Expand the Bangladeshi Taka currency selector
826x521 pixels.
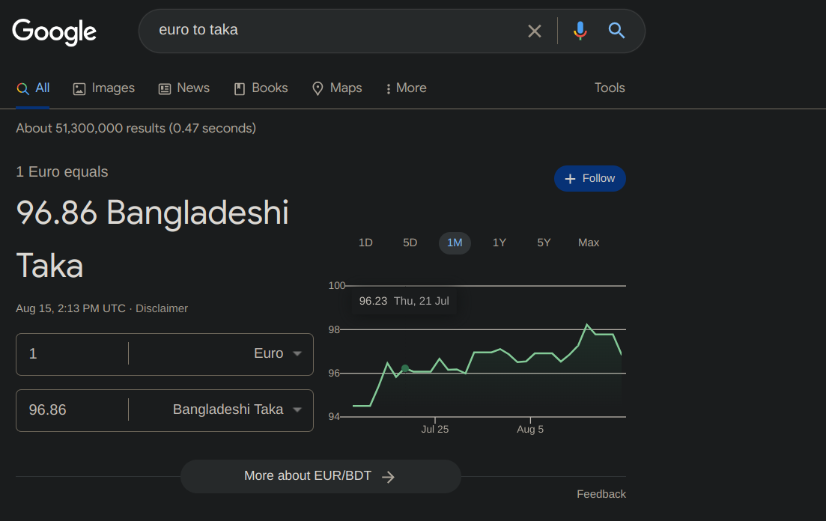tap(237, 409)
